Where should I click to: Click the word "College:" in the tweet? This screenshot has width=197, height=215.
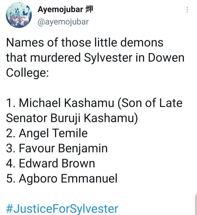point(27,73)
